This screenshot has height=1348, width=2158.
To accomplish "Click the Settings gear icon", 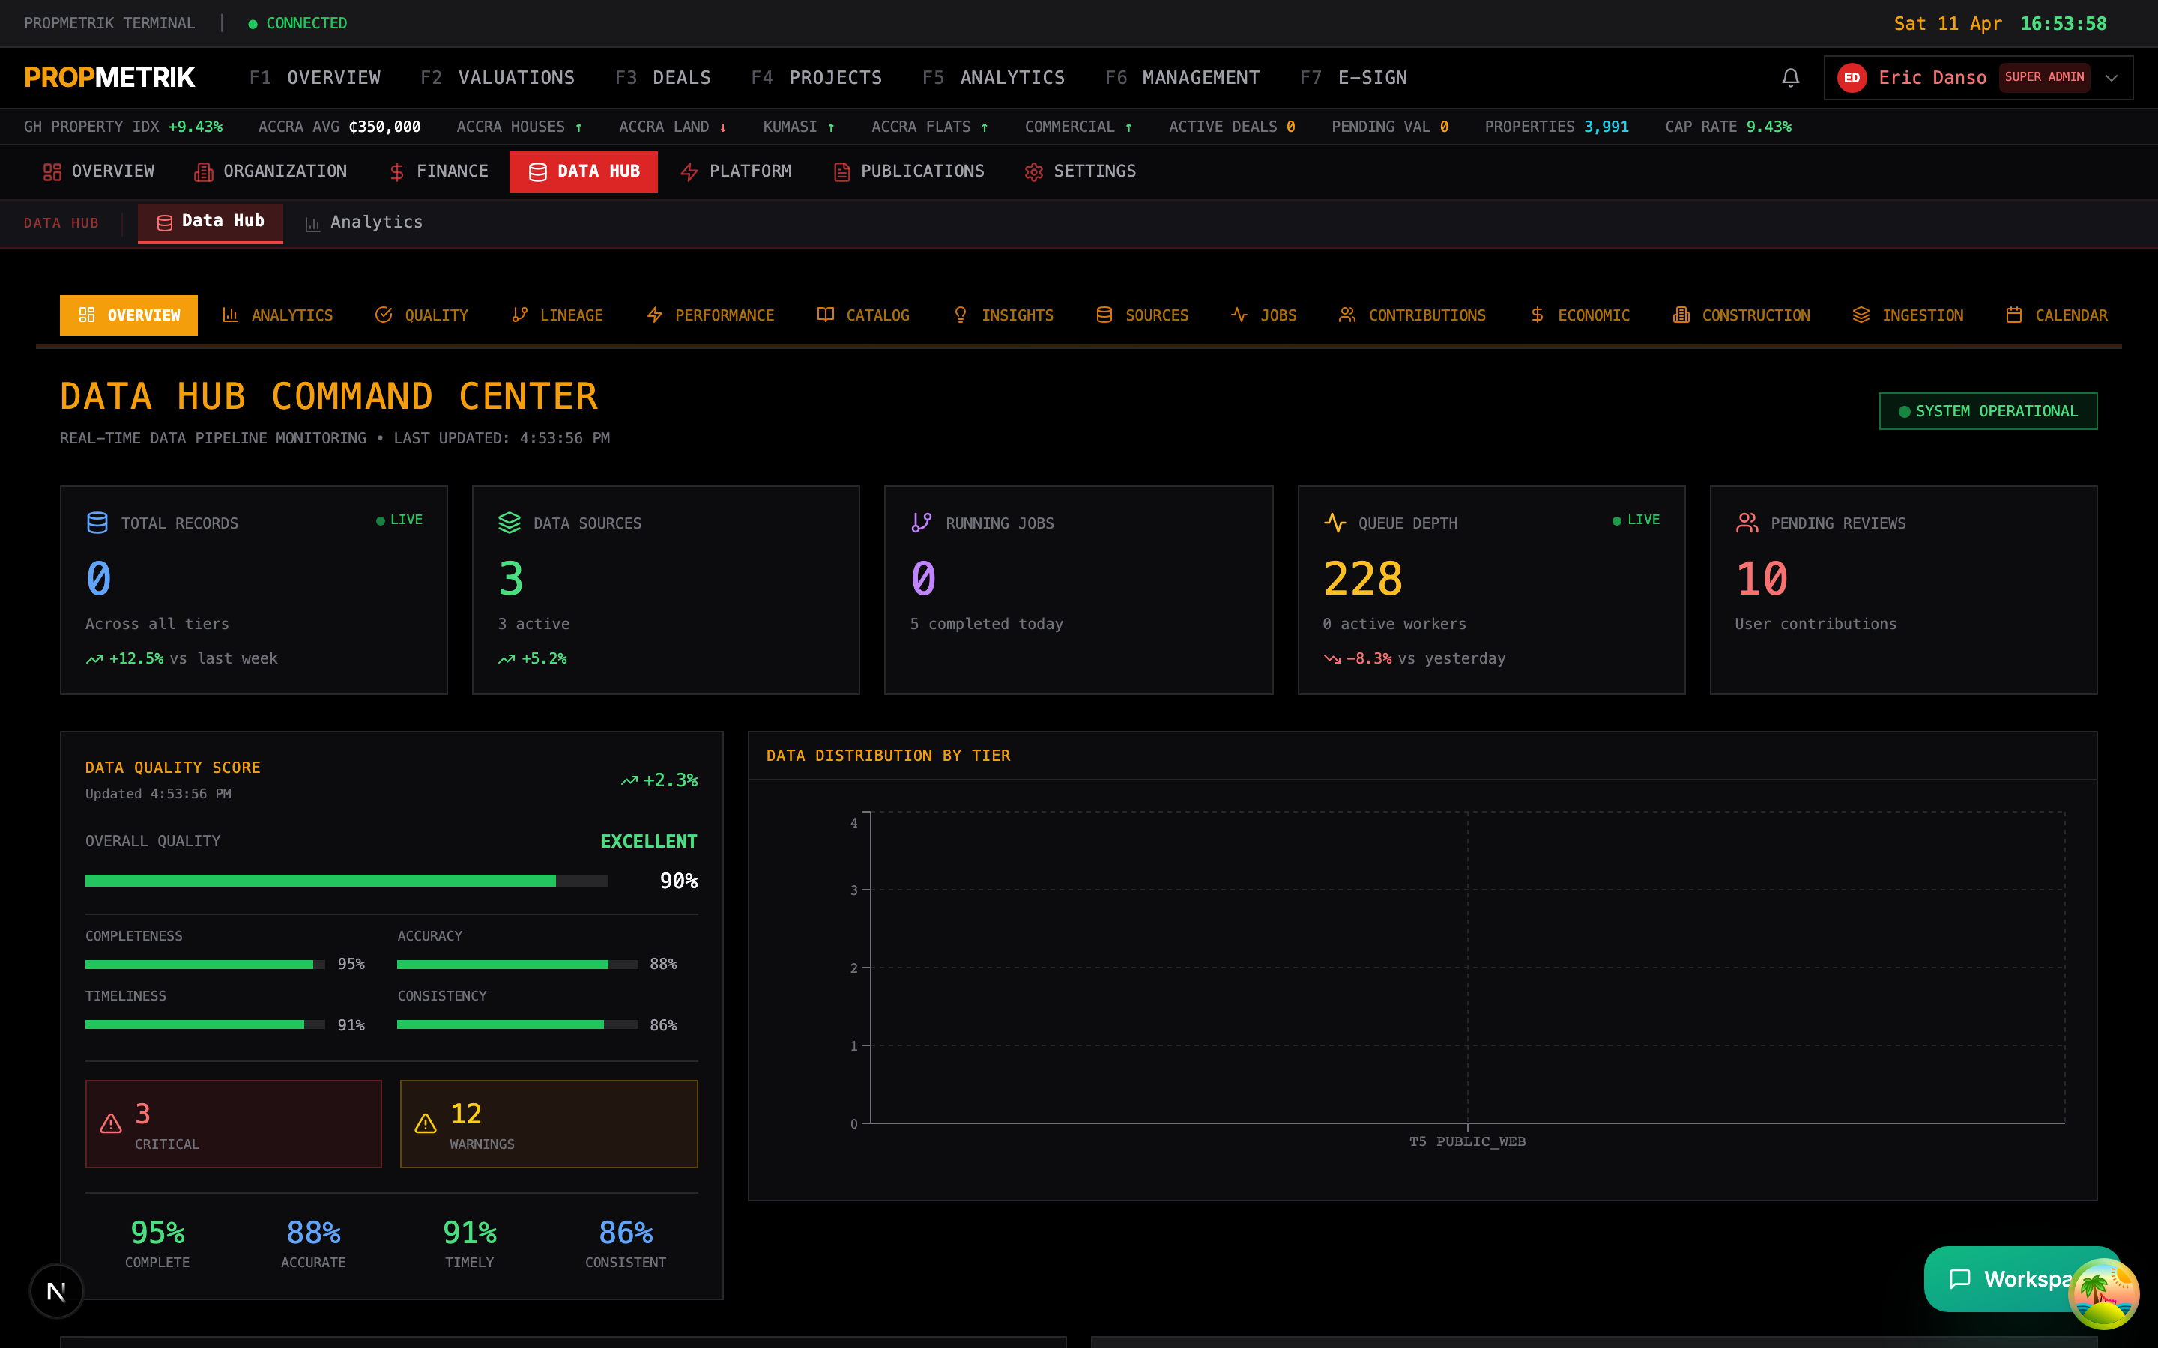I will [1033, 172].
